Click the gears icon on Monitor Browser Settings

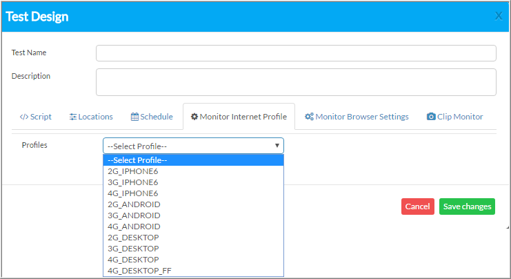click(309, 117)
